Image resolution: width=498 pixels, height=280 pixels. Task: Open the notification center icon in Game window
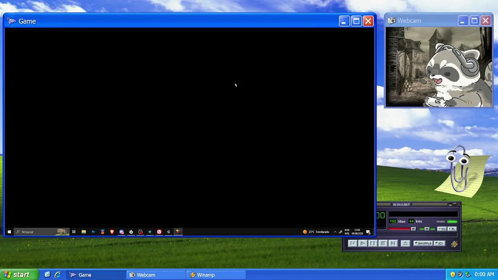pos(368,232)
